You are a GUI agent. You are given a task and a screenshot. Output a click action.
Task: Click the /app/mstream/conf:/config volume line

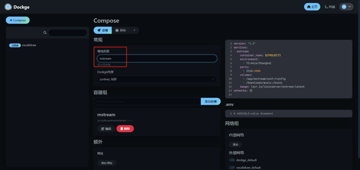click(264, 79)
